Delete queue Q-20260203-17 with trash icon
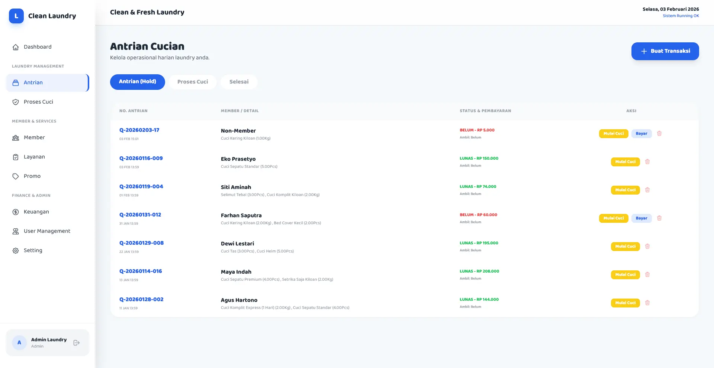 pos(659,134)
